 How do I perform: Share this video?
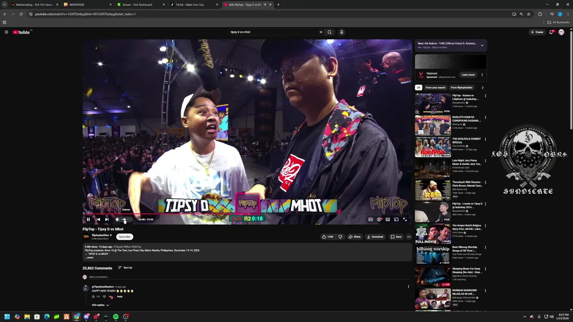355,237
